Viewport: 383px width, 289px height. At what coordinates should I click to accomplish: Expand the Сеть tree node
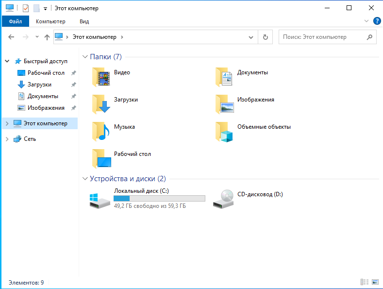click(7, 139)
